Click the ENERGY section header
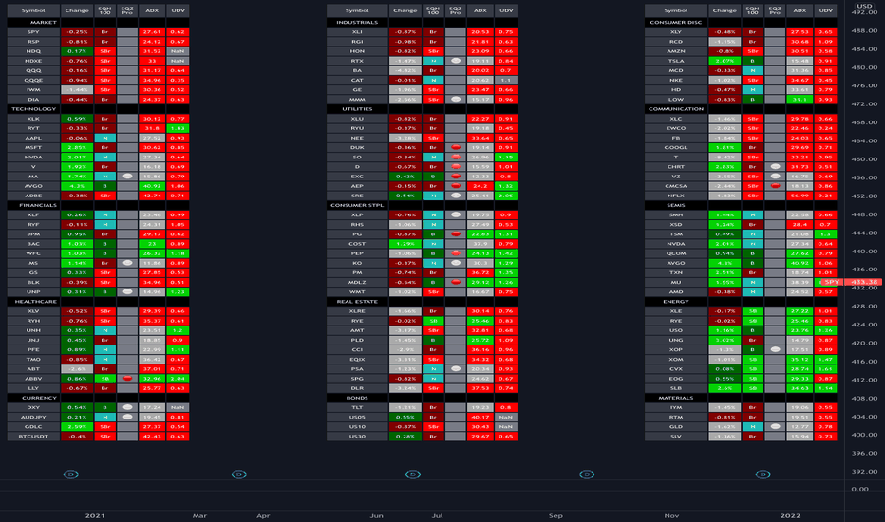 [675, 302]
